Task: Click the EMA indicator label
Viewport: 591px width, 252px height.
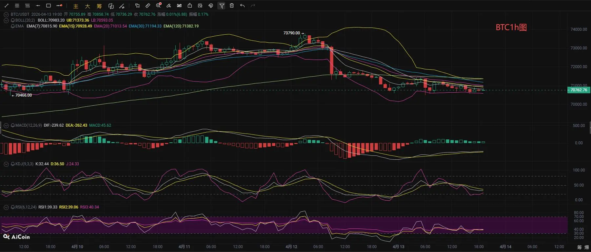Action: click(19, 26)
